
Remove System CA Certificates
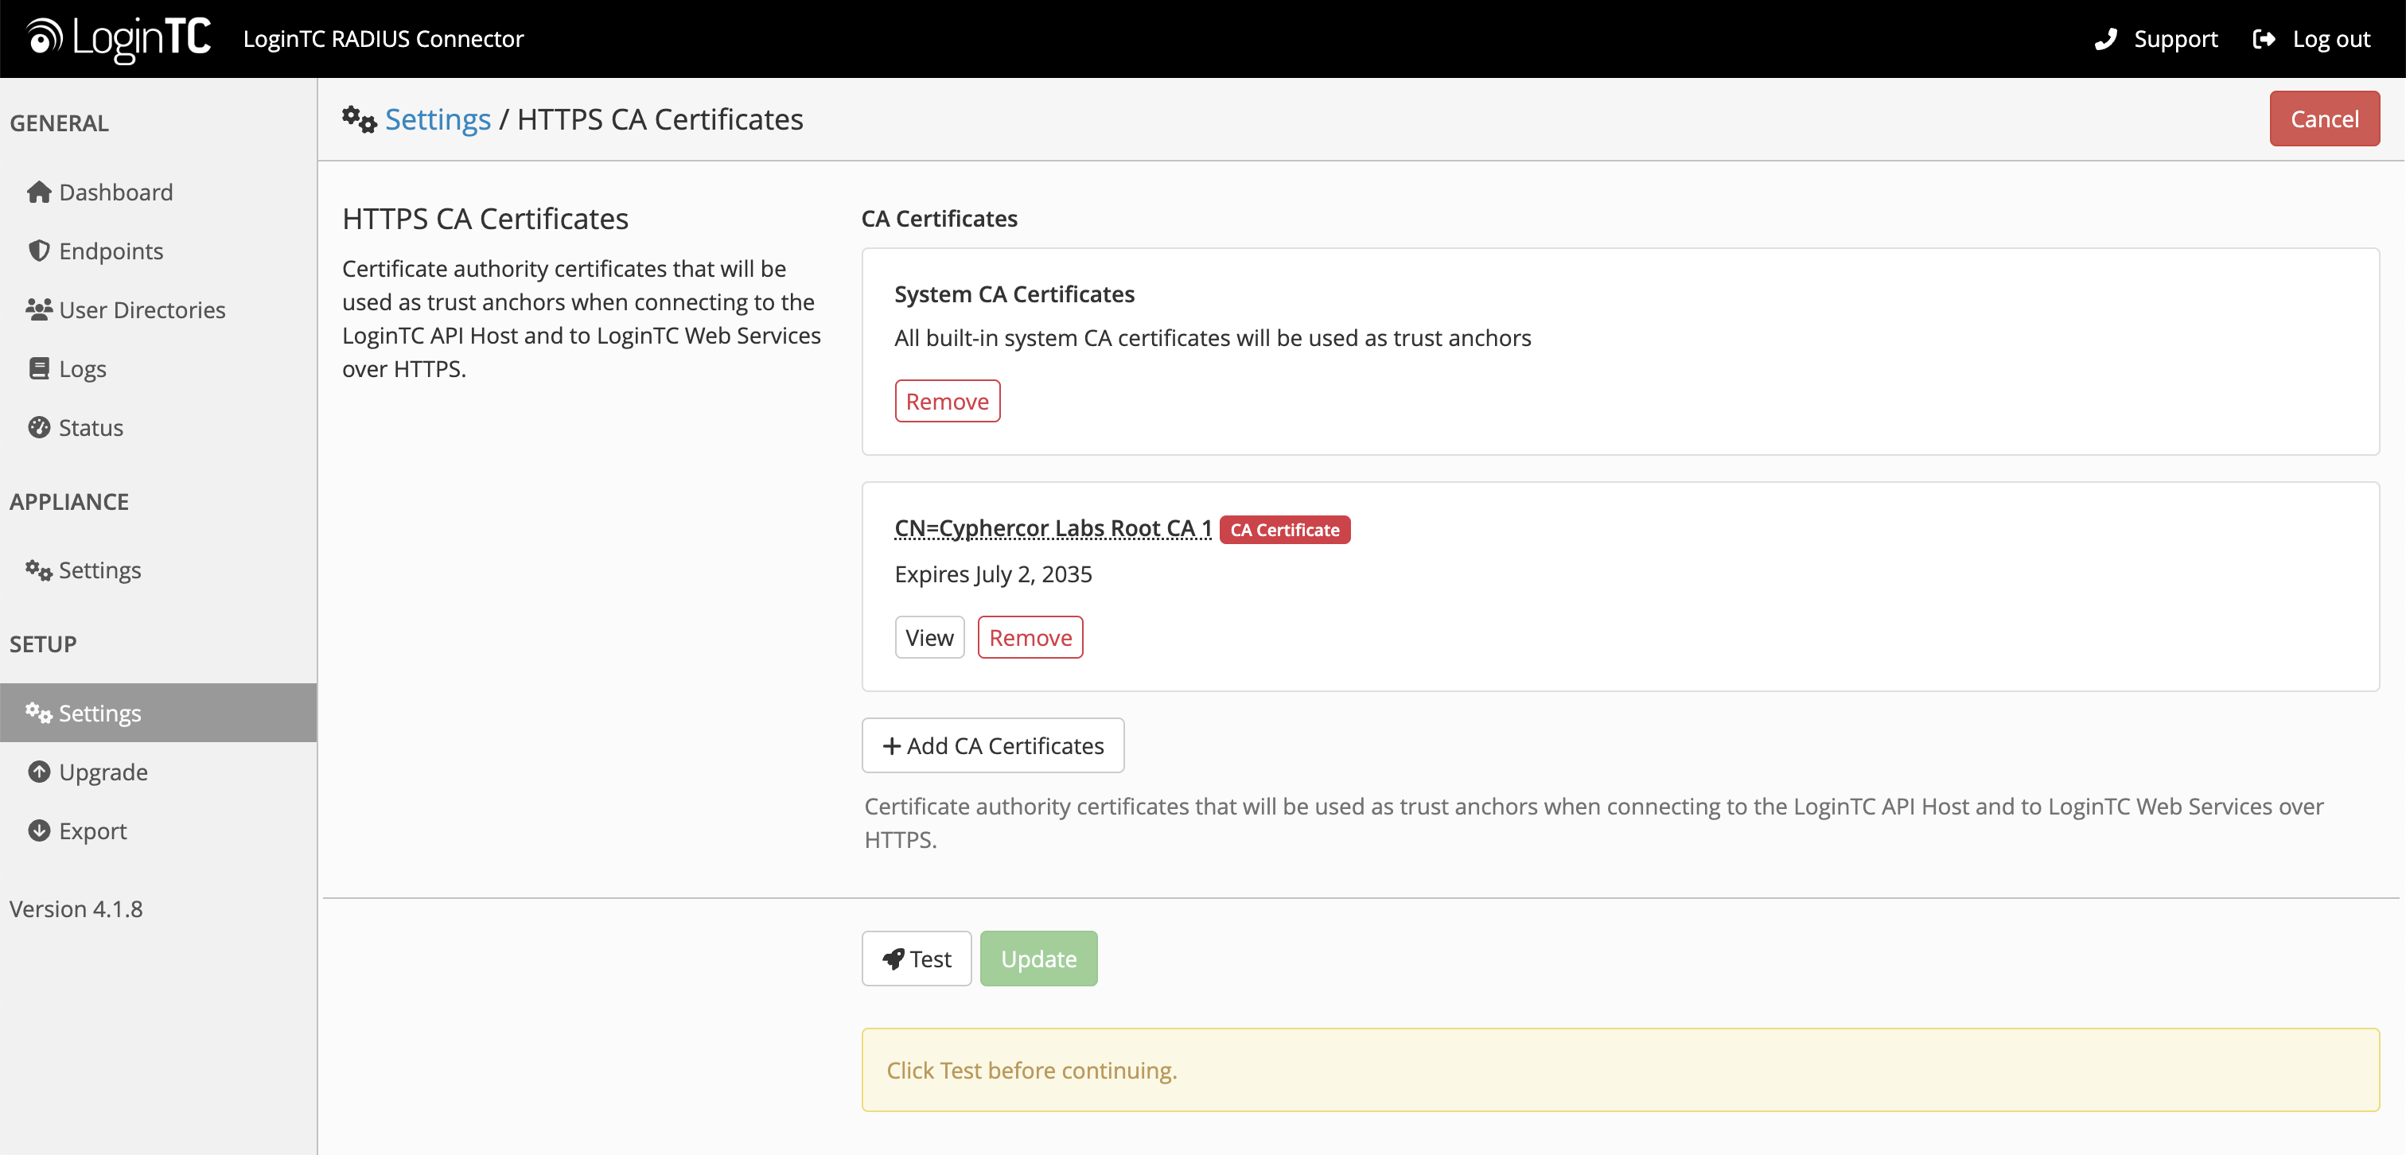(947, 402)
